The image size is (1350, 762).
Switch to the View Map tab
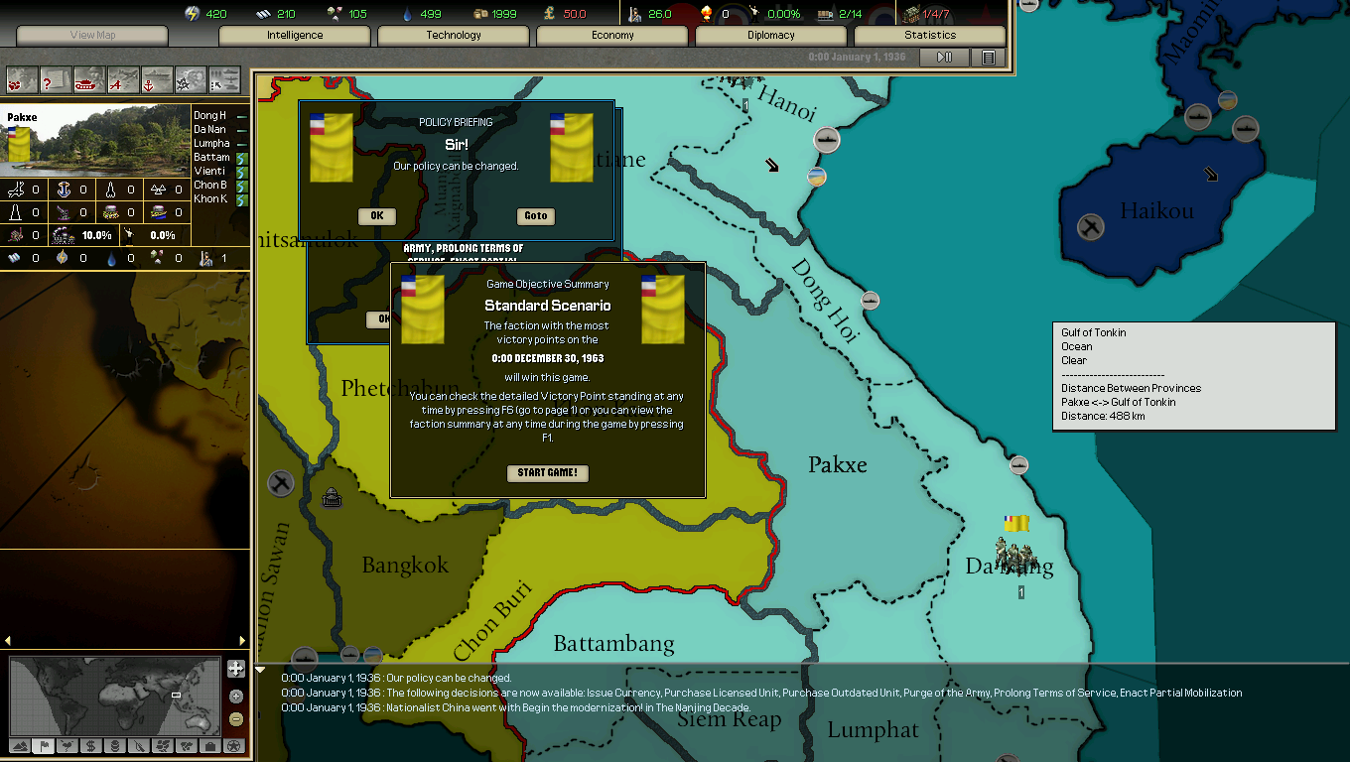tap(93, 35)
